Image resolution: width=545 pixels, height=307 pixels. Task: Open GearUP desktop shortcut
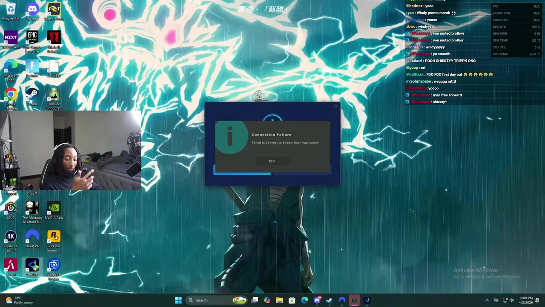[x=32, y=267]
